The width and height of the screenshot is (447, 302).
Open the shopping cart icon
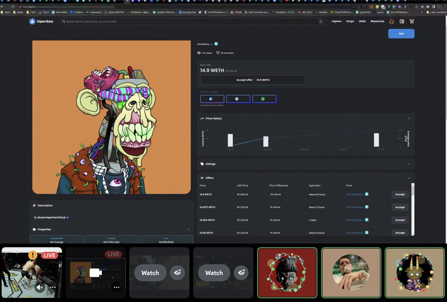(412, 22)
